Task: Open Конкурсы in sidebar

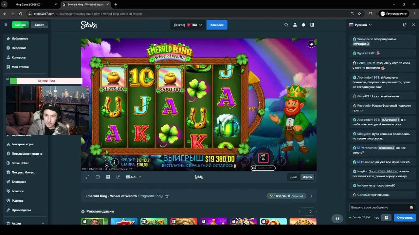Action: pos(26,57)
